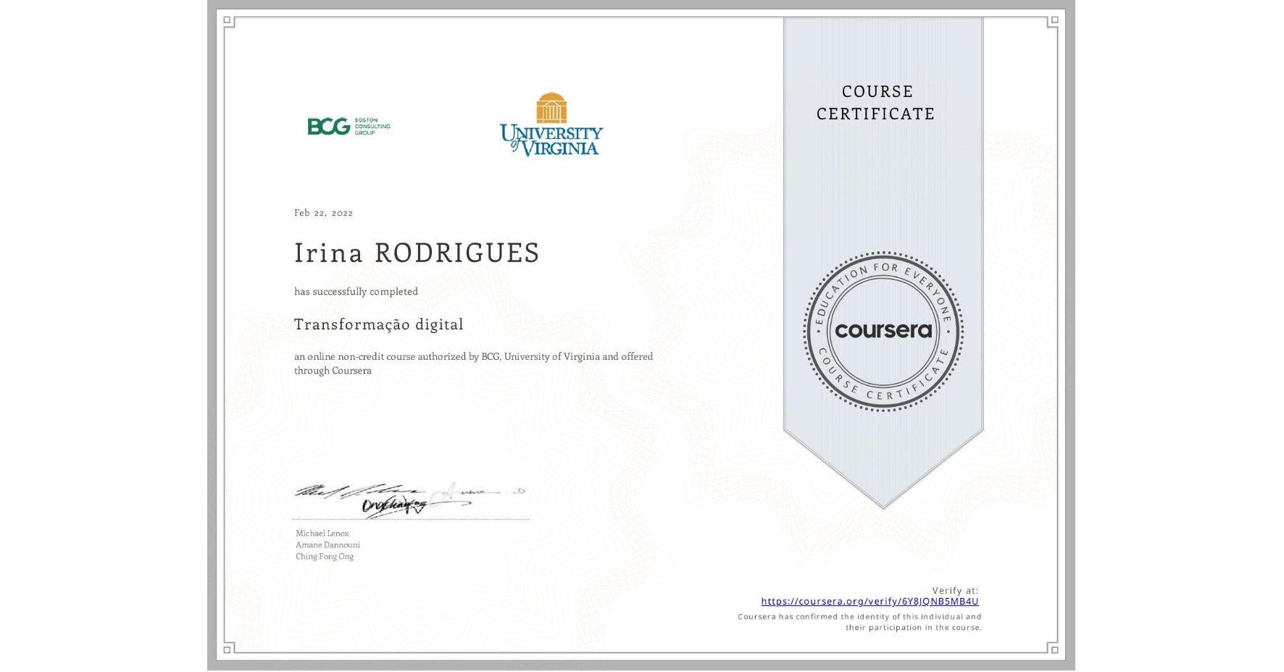Click the course title Transformação digital
This screenshot has height=672, width=1284.
click(378, 324)
